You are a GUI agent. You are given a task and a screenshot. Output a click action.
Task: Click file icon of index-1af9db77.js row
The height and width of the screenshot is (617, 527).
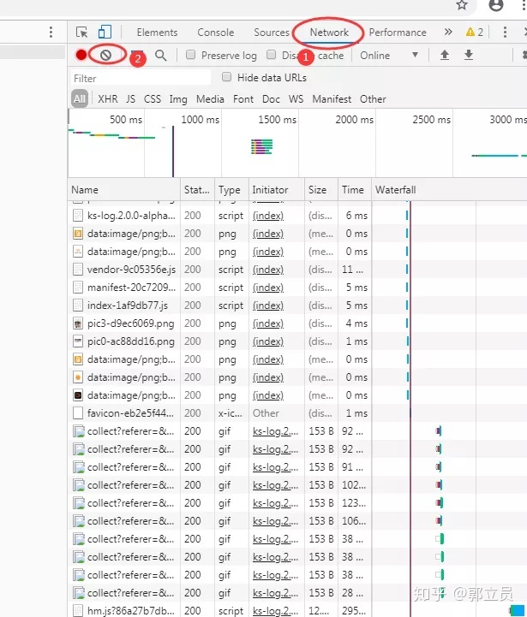(x=78, y=306)
